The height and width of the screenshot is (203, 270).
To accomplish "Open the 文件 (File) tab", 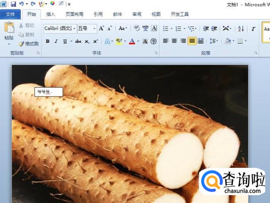I will (10, 14).
